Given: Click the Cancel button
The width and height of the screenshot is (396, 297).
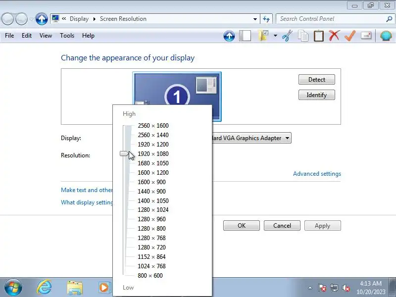Looking at the screenshot, I should pyautogui.click(x=282, y=226).
